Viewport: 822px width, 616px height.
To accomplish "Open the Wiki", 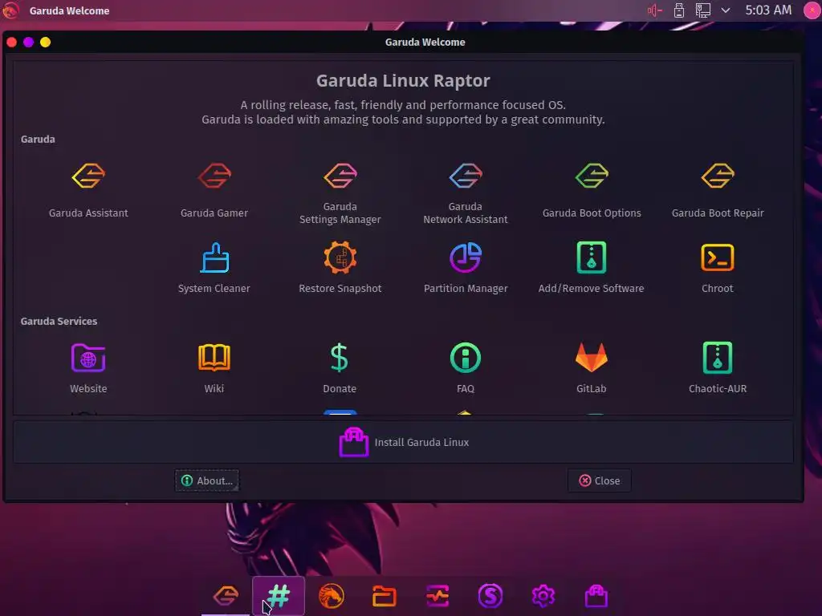I will coord(214,367).
